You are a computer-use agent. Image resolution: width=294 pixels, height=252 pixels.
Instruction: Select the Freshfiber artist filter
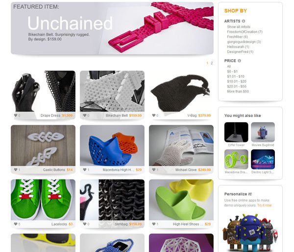pos(237,37)
